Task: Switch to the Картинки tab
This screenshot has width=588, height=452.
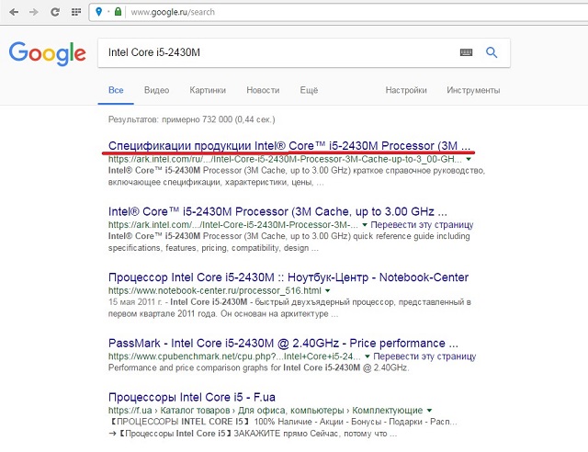Action: [208, 90]
